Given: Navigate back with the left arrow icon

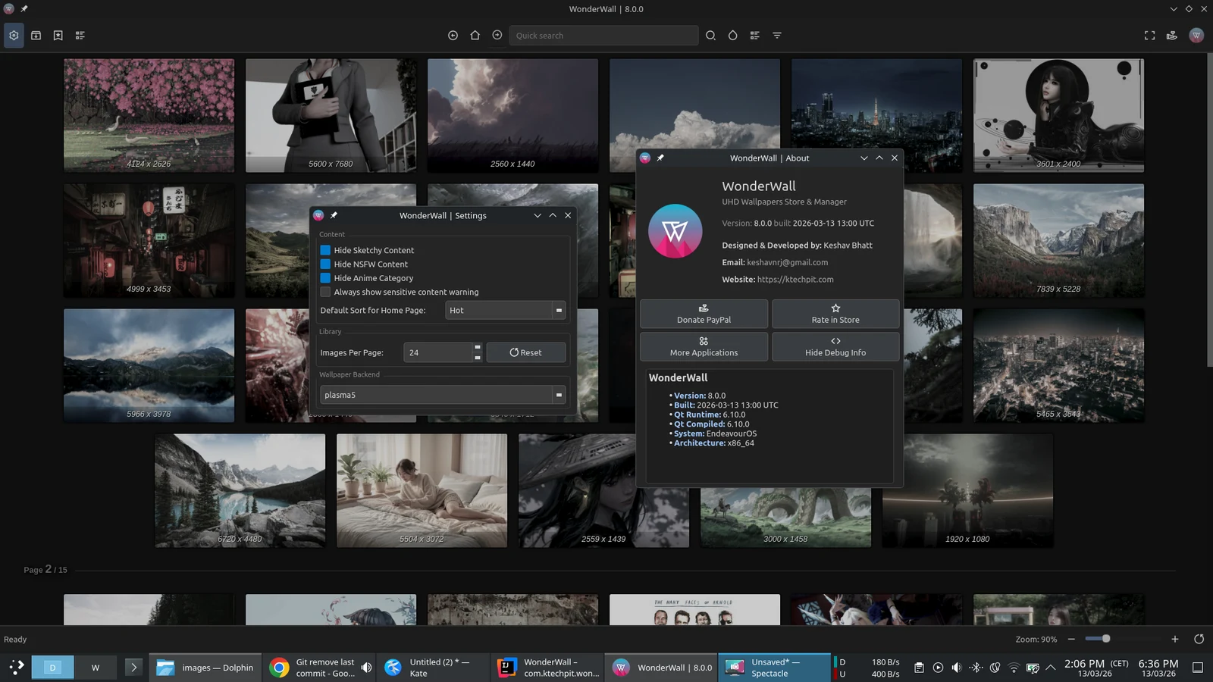Looking at the screenshot, I should coord(453,36).
